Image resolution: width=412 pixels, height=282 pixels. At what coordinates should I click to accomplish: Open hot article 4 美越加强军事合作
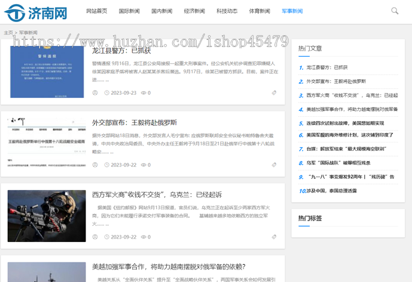(x=352, y=109)
